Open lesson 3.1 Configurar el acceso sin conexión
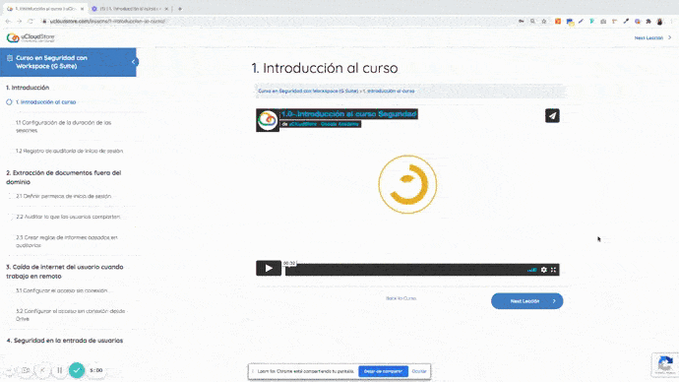 [x=61, y=290]
